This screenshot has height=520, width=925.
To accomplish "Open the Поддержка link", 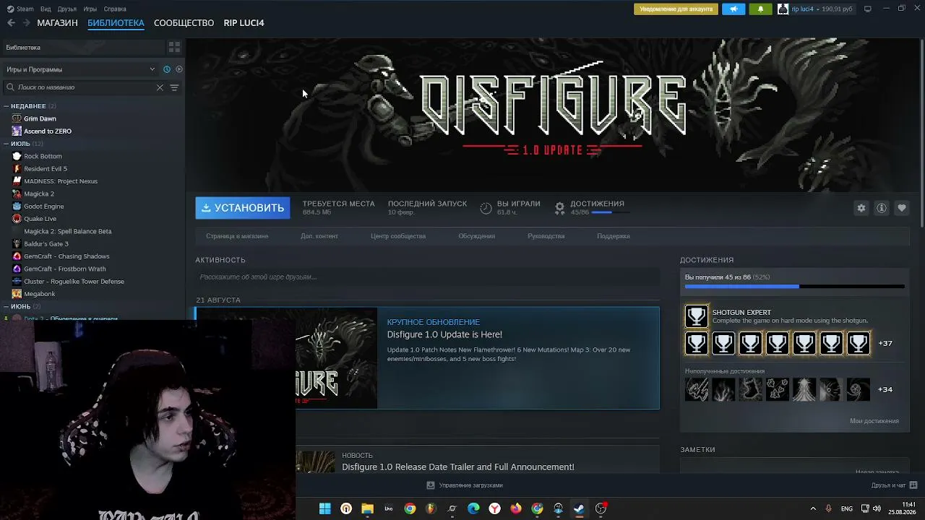I will click(614, 236).
